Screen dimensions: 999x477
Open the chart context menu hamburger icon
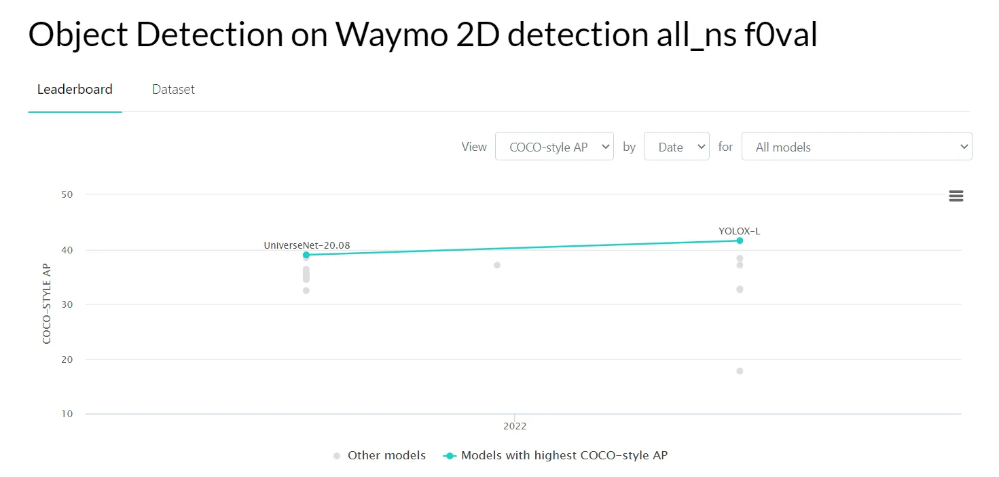pyautogui.click(x=956, y=196)
